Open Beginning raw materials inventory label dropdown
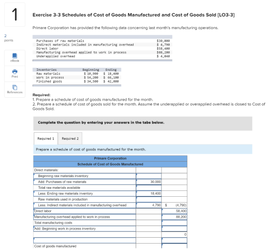 [x=85, y=176]
